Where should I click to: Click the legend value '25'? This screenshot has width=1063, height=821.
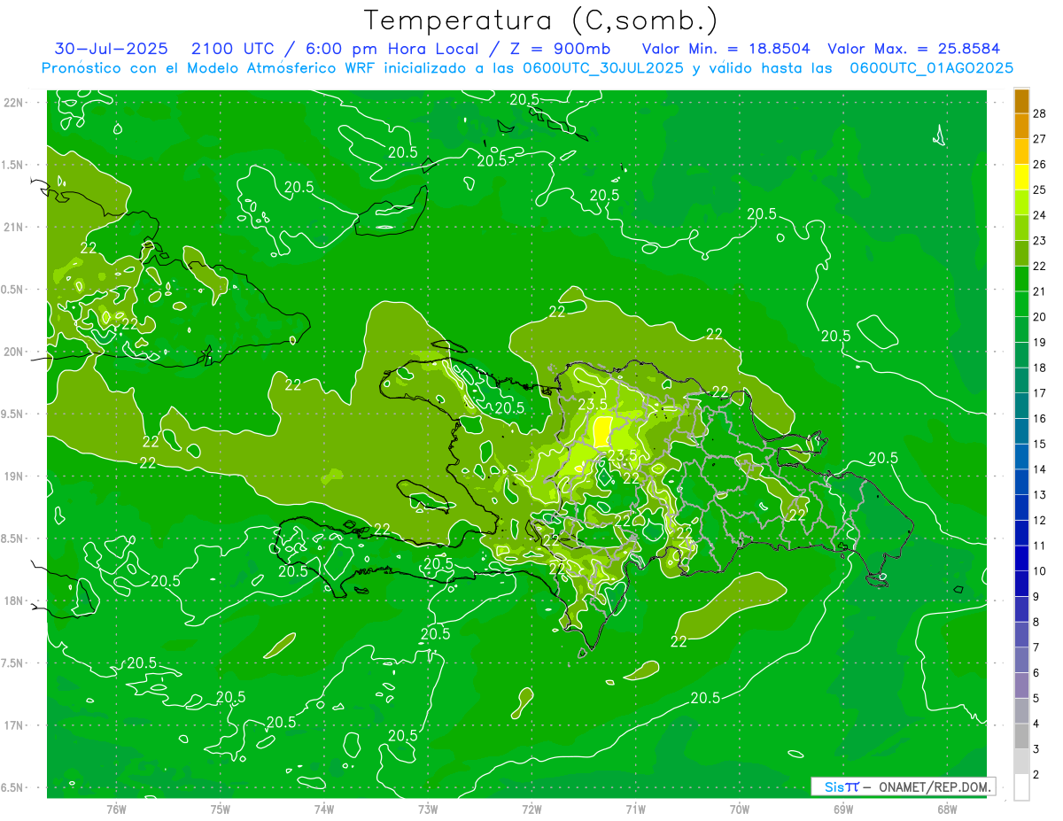click(1040, 190)
